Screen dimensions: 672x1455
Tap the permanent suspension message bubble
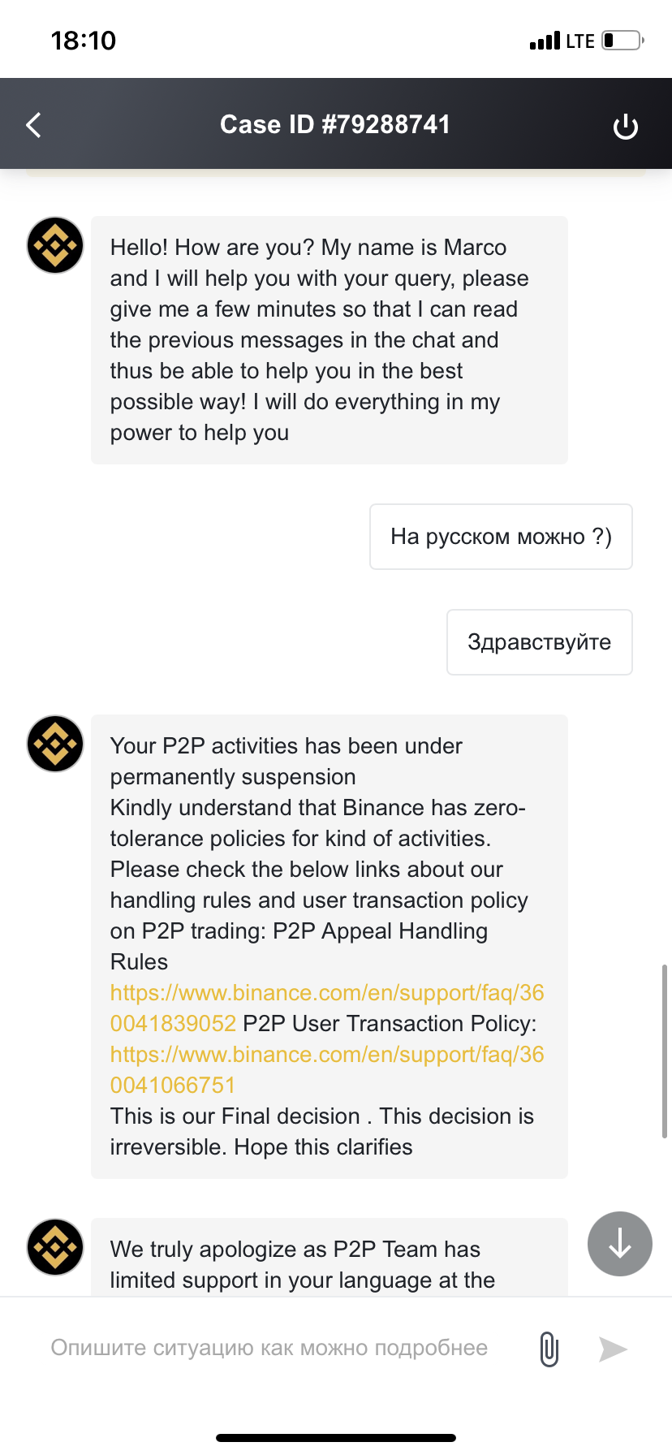pyautogui.click(x=330, y=947)
